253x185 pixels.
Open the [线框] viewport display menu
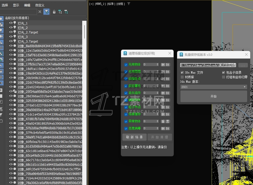[121, 4]
